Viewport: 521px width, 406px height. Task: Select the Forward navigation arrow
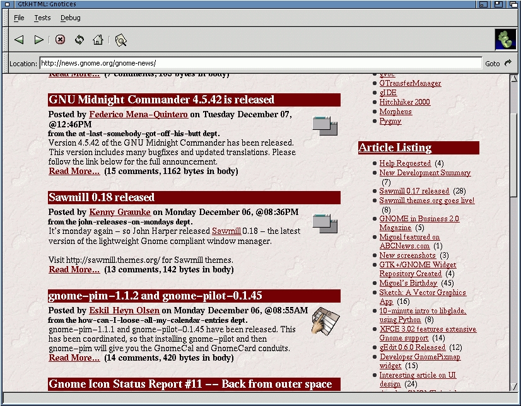click(x=39, y=39)
